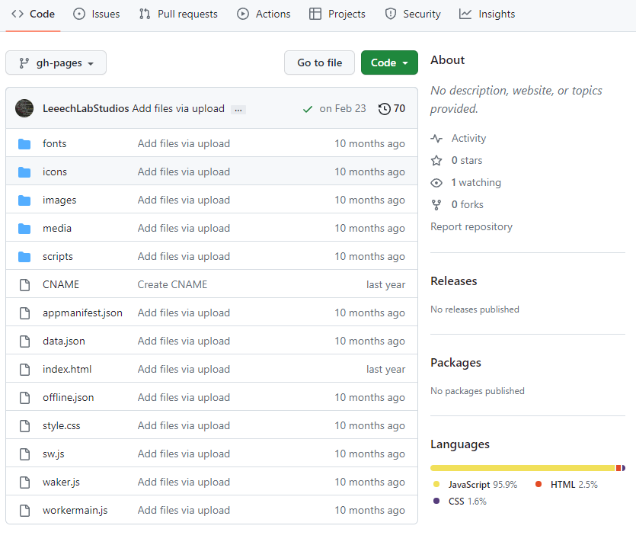Viewport: 636px width, 545px height.
Task: Click the green check status icon
Action: click(308, 109)
